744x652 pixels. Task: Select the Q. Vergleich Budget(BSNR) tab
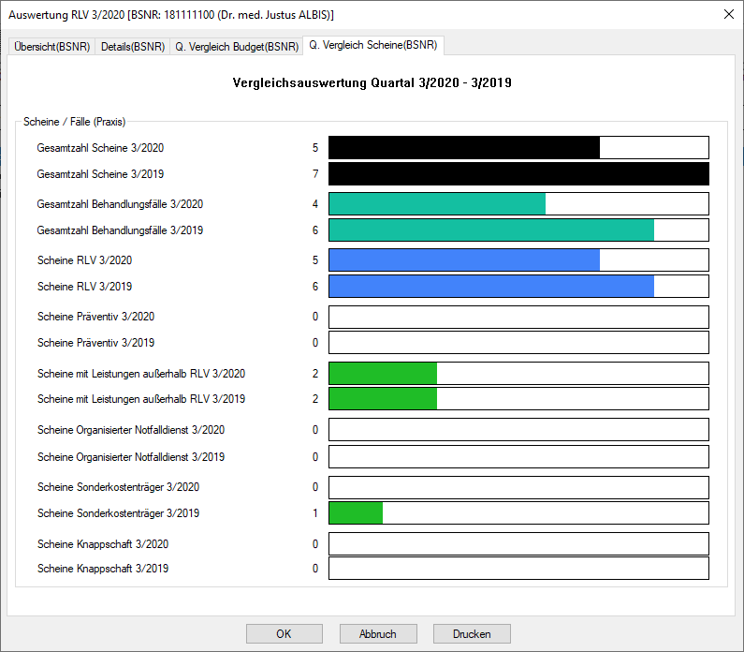click(x=237, y=46)
